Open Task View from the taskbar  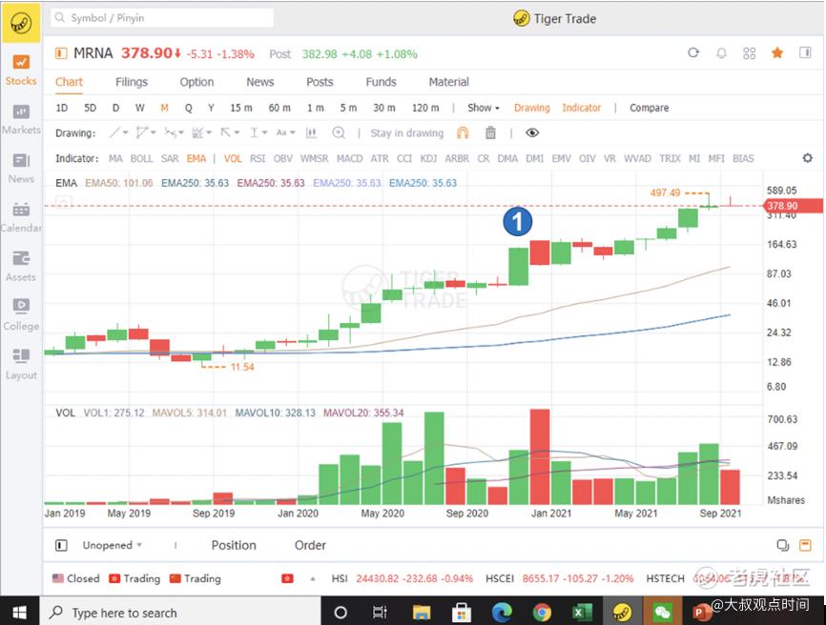pos(380,613)
